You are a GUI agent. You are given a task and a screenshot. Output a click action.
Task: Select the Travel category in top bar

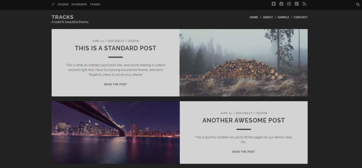[95, 4]
